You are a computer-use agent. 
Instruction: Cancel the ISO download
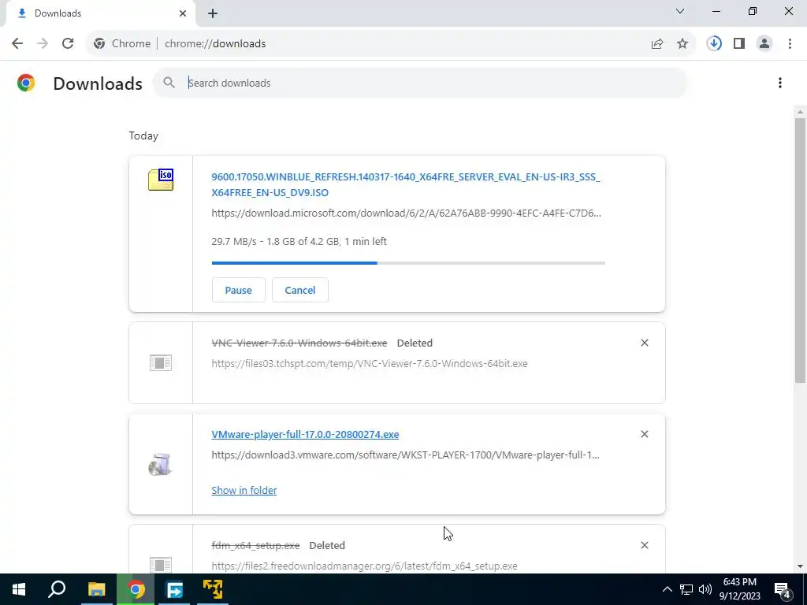tap(300, 290)
